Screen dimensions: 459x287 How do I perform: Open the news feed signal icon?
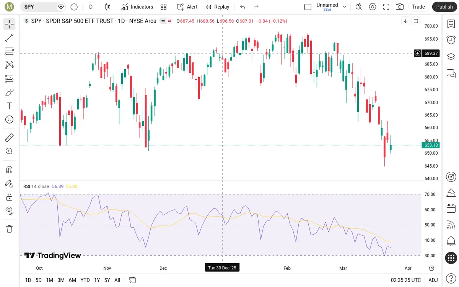point(451,225)
